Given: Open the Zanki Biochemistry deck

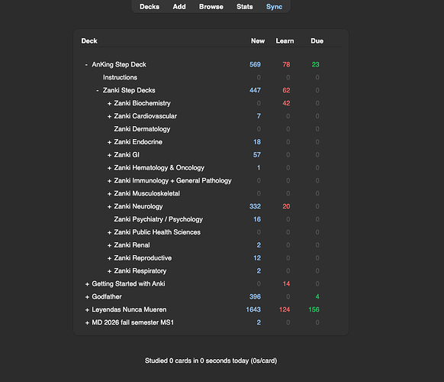Looking at the screenshot, I should (143, 103).
